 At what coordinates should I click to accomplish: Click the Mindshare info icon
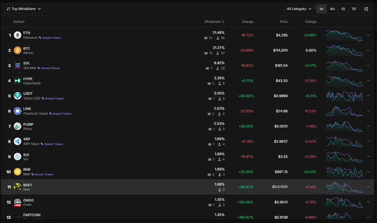coord(223,22)
